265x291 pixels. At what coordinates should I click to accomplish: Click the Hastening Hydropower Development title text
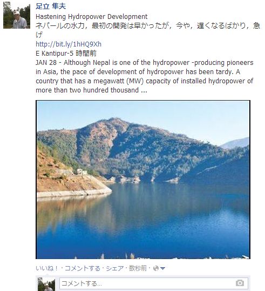tap(91, 17)
